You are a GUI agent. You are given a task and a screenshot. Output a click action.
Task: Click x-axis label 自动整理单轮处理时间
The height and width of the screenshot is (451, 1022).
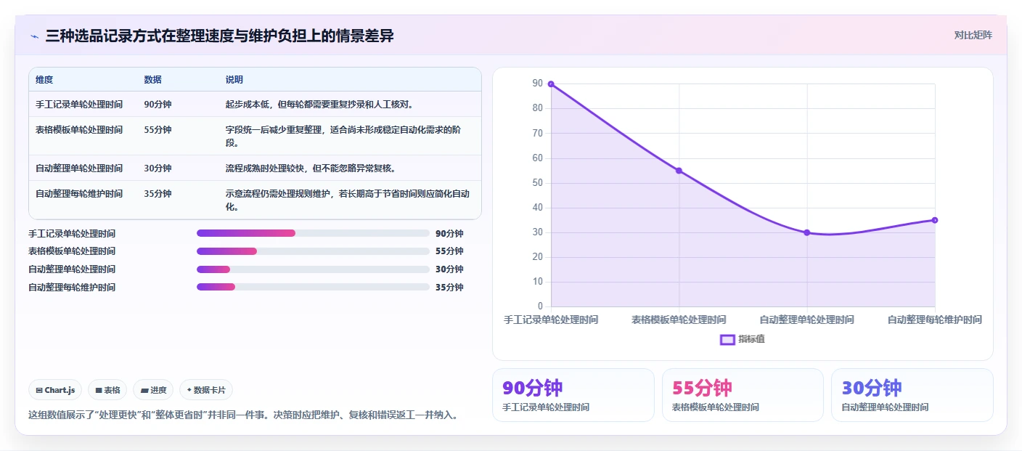806,320
